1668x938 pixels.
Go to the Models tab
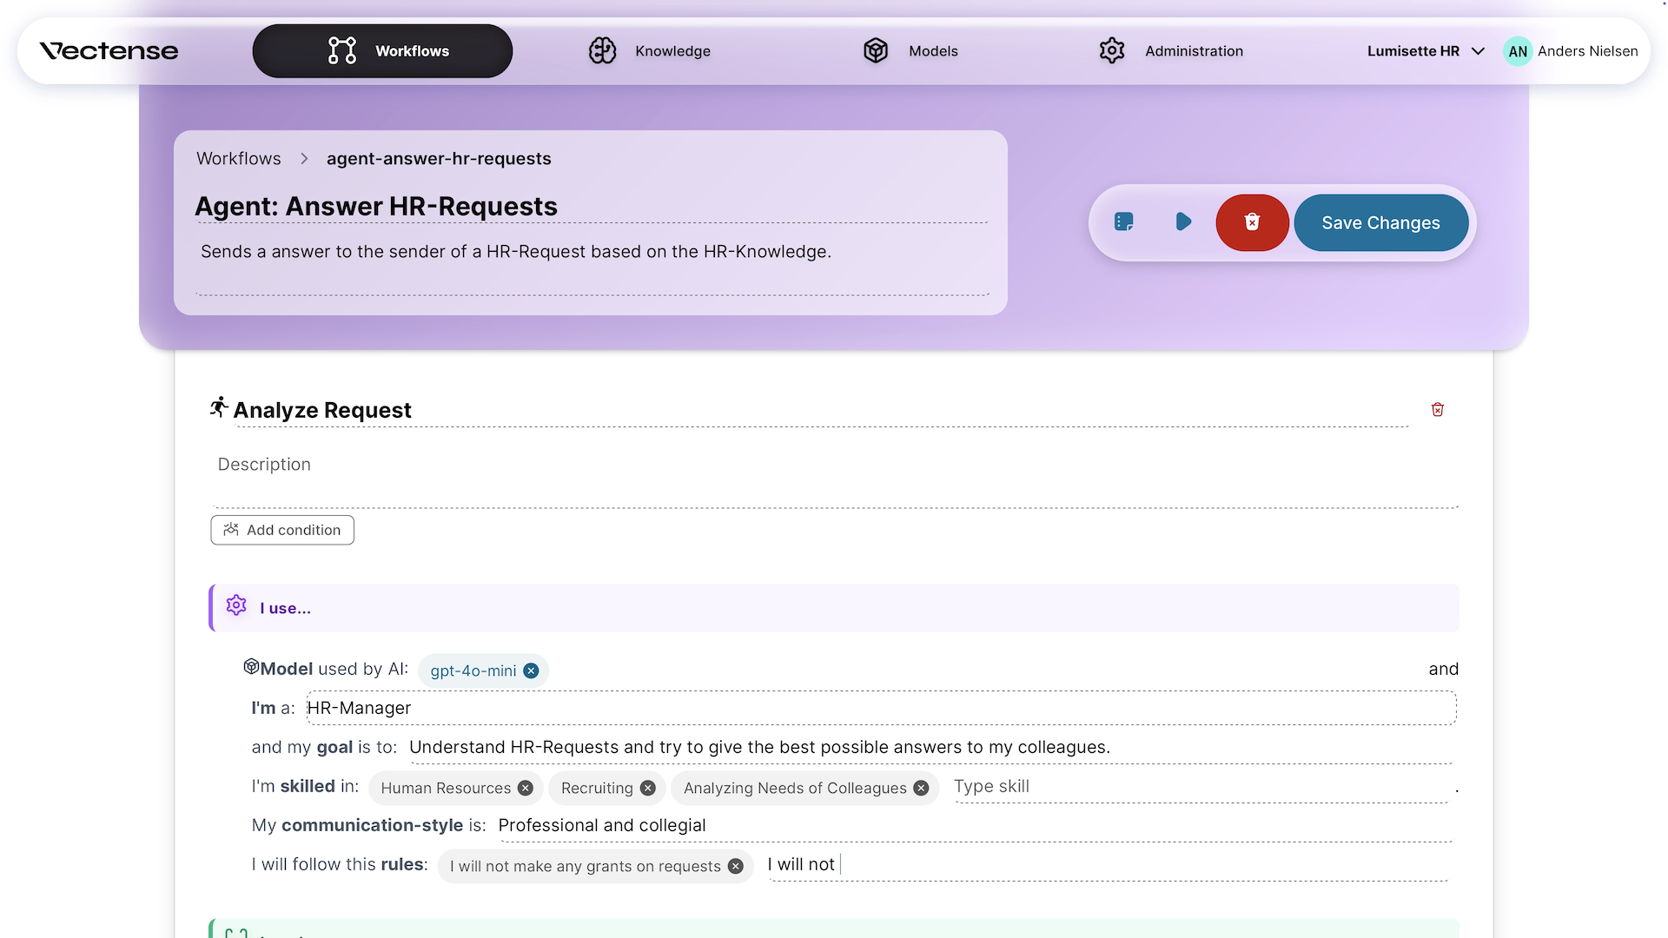(910, 51)
